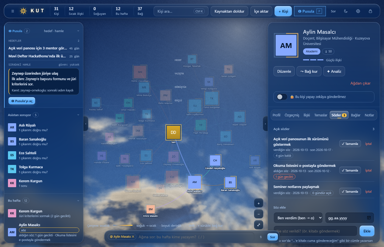Collapse the right detail panel with the arrow handle
The image size is (384, 247).
click(x=265, y=124)
